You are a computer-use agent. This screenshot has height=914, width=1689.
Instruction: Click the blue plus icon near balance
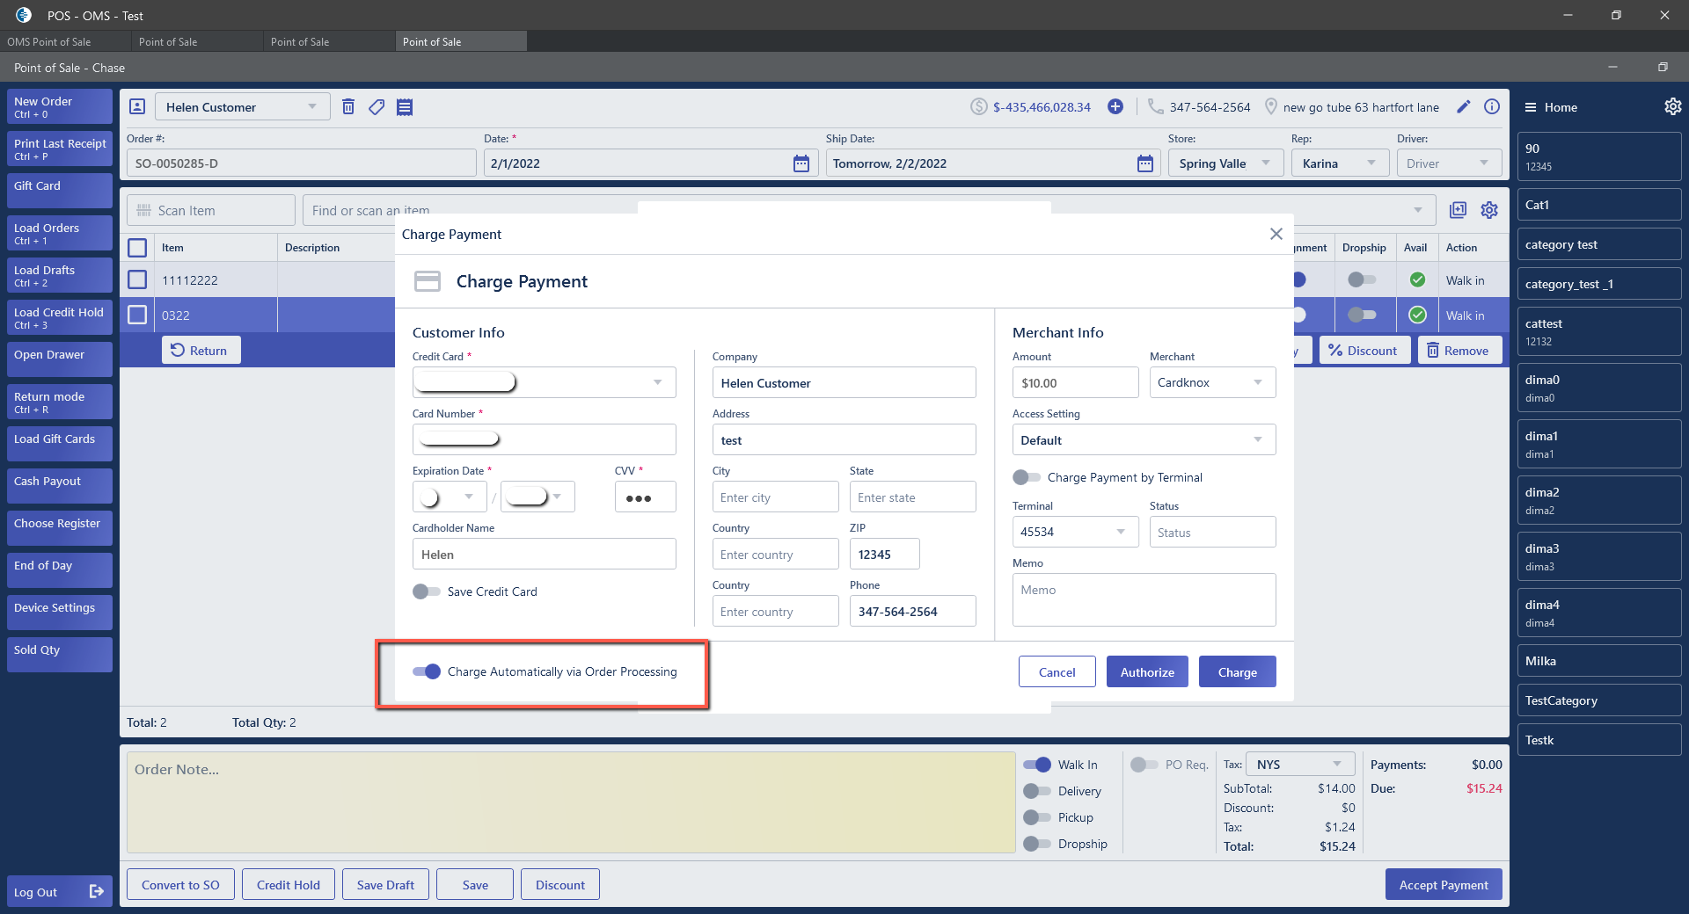[1115, 107]
